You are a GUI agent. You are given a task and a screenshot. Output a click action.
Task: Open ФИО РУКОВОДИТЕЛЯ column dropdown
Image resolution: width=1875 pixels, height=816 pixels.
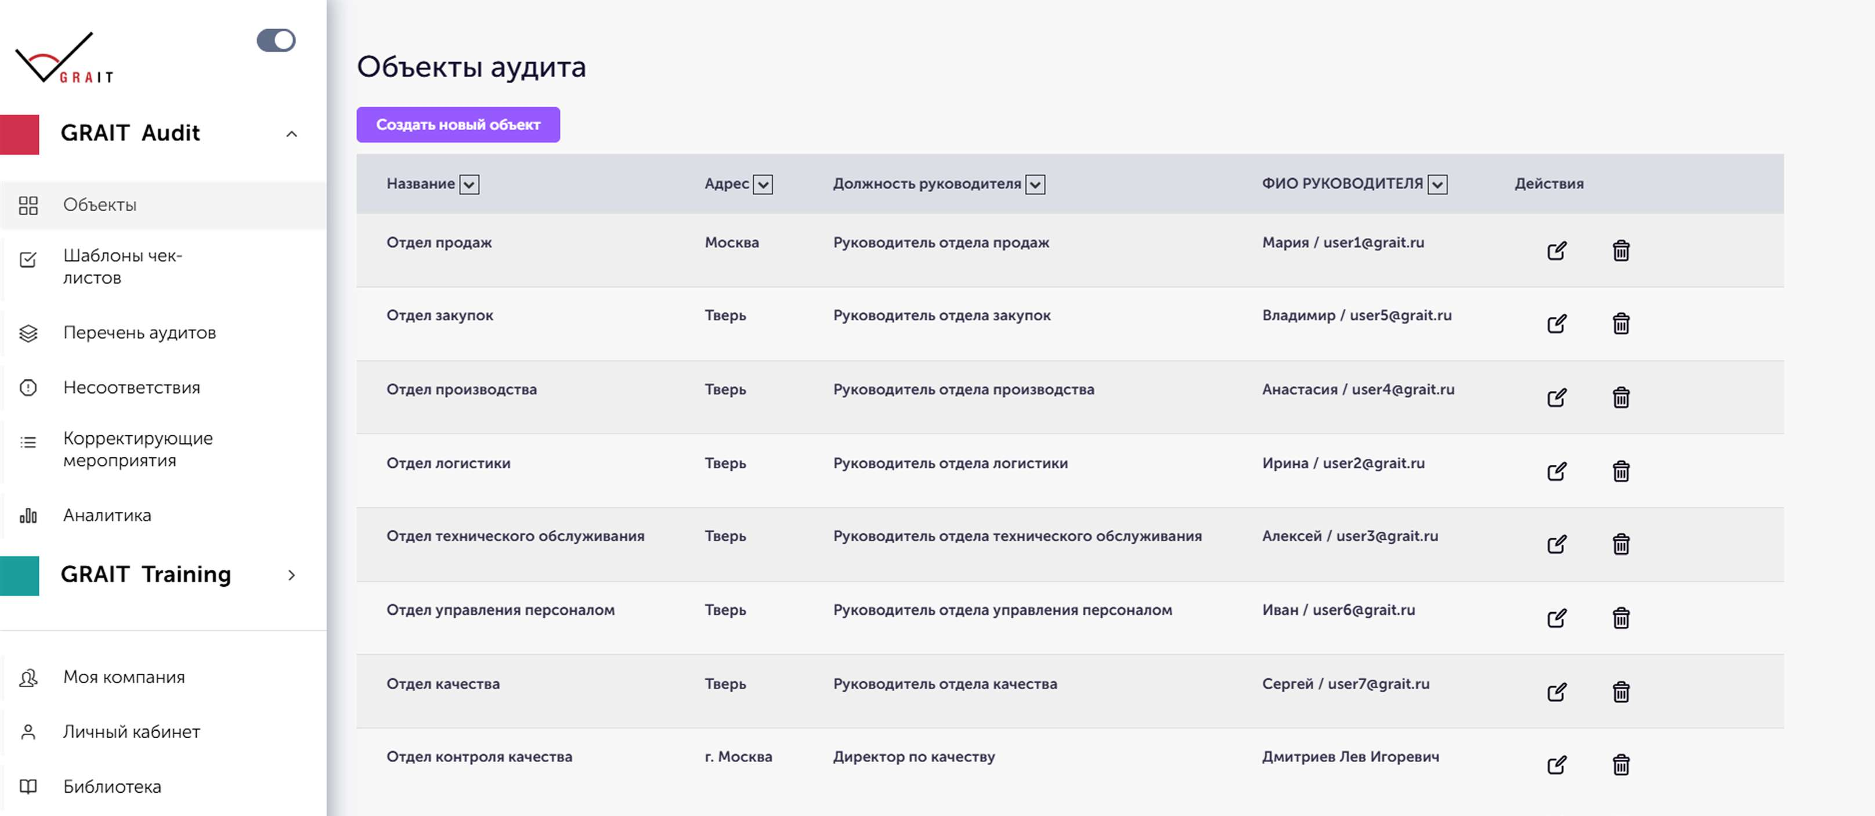[1437, 185]
